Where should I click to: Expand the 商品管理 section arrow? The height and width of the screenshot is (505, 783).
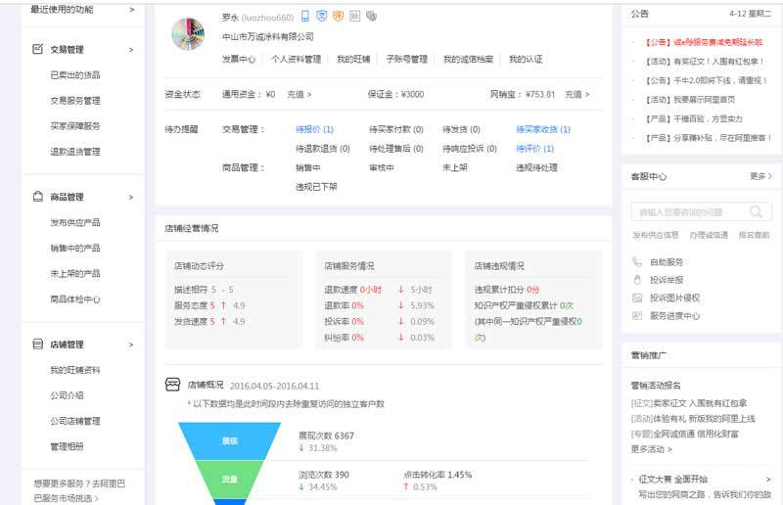(x=131, y=197)
